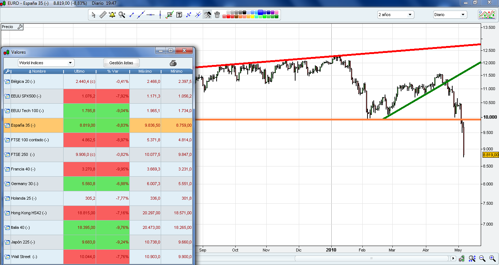Toggle the hammer and wrench settings tool
Viewport: 499px width, 265px height.
click(x=207, y=15)
